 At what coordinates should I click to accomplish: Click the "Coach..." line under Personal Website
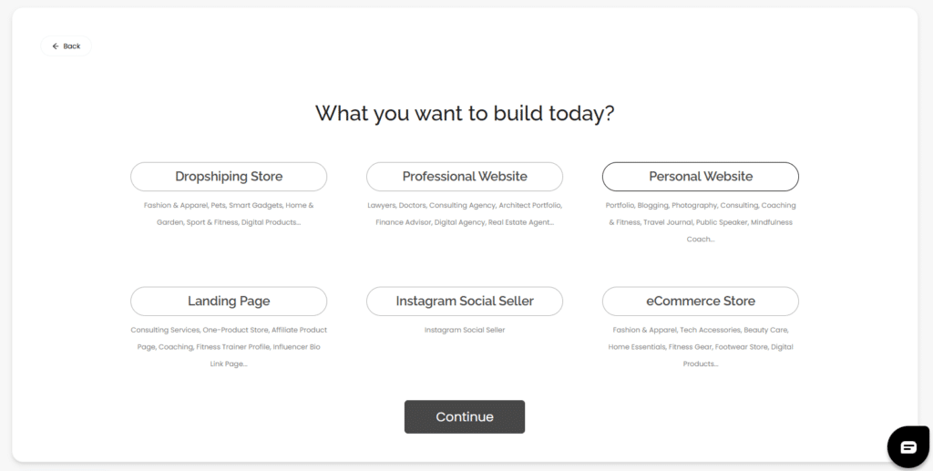[x=701, y=240]
